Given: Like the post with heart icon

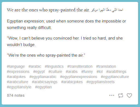Looking at the screenshot, I should tap(129, 95).
